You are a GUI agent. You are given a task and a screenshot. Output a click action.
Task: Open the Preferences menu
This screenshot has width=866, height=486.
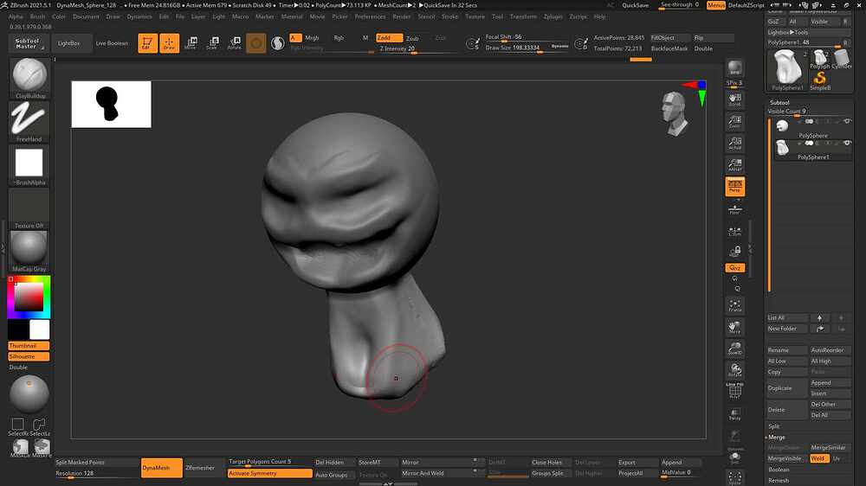[x=370, y=16]
